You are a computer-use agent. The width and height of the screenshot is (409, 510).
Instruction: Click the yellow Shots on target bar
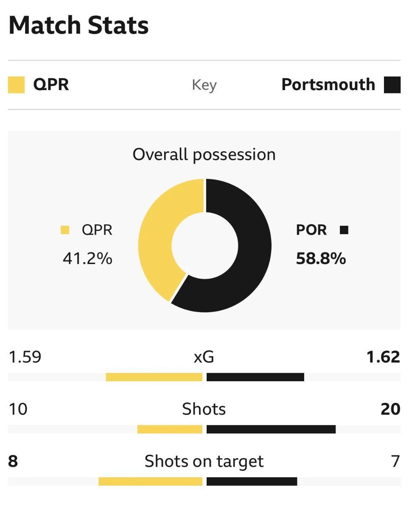tap(150, 482)
